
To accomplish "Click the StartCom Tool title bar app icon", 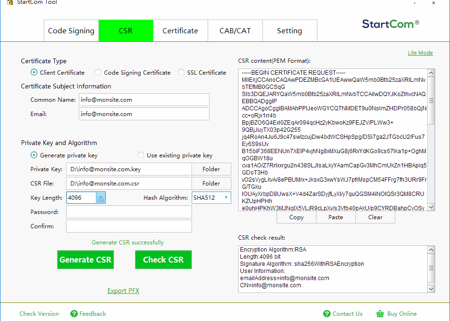I will [x=10, y=2].
